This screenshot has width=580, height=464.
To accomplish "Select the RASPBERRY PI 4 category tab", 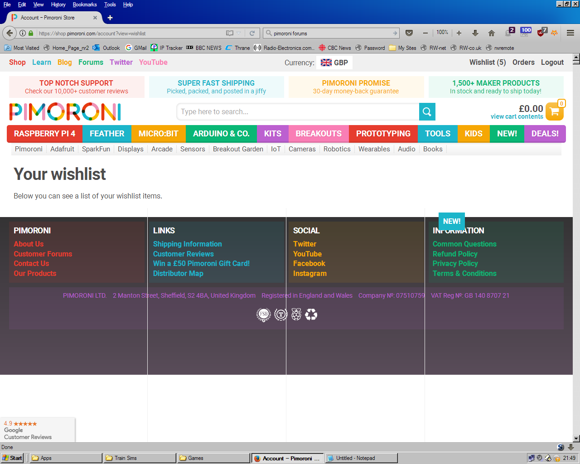I will [x=44, y=134].
